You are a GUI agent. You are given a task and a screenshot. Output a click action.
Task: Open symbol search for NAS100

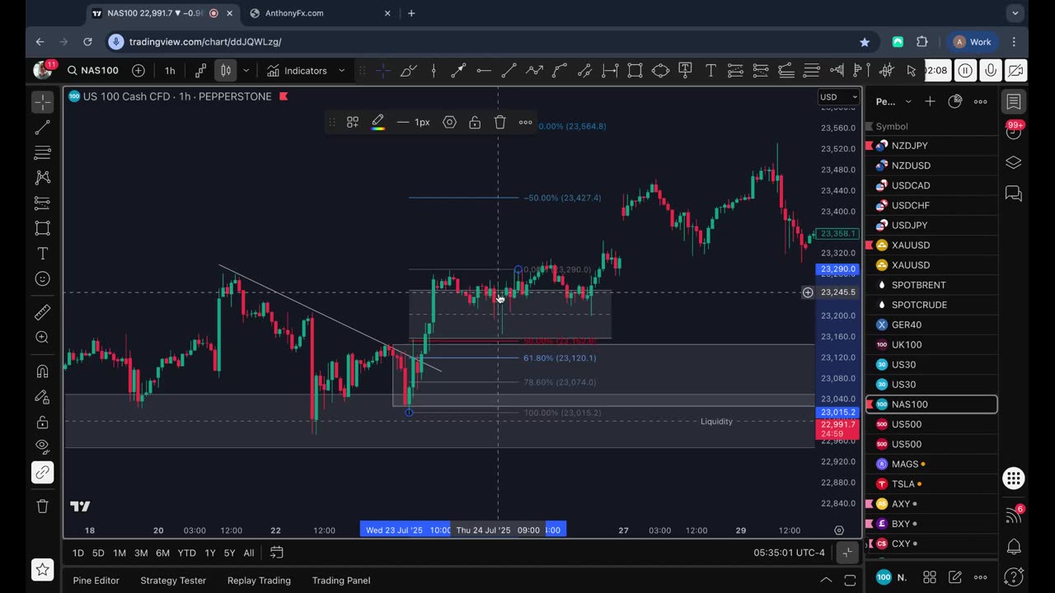point(93,71)
